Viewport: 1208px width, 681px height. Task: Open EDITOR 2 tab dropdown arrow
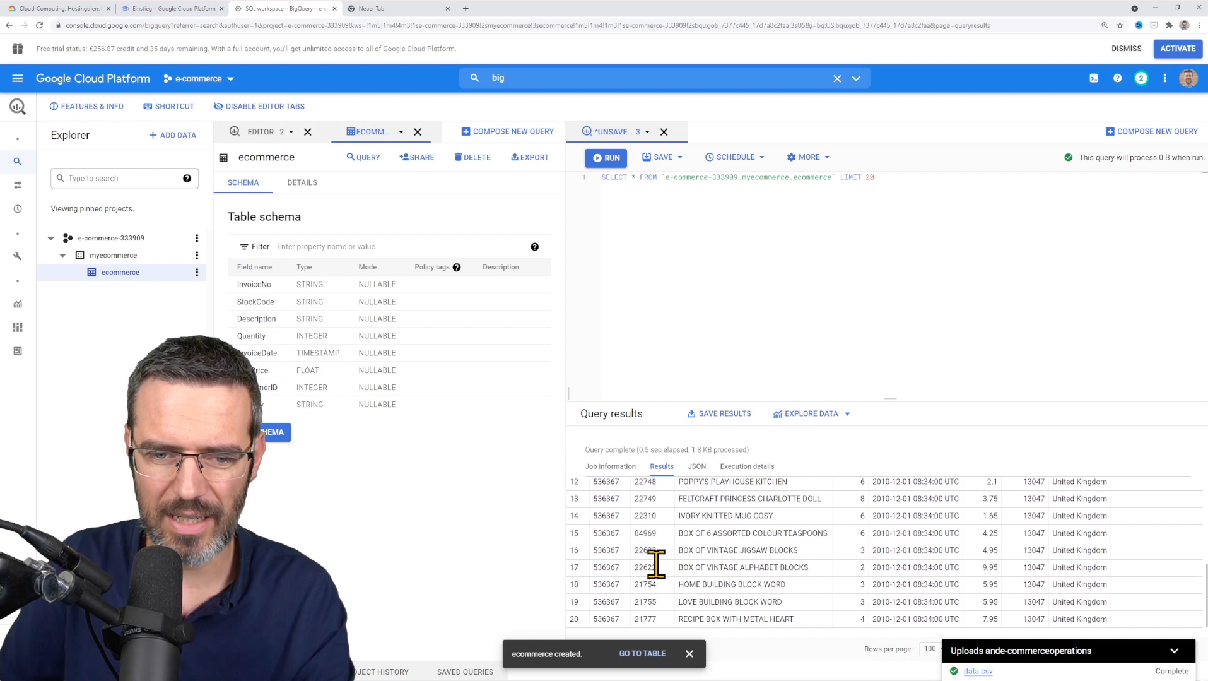(x=291, y=132)
